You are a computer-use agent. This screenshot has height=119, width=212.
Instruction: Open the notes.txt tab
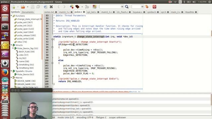tap(49, 12)
